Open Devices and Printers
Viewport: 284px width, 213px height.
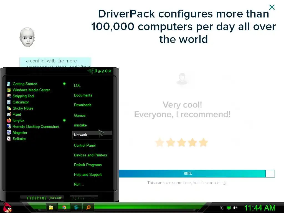[90, 155]
